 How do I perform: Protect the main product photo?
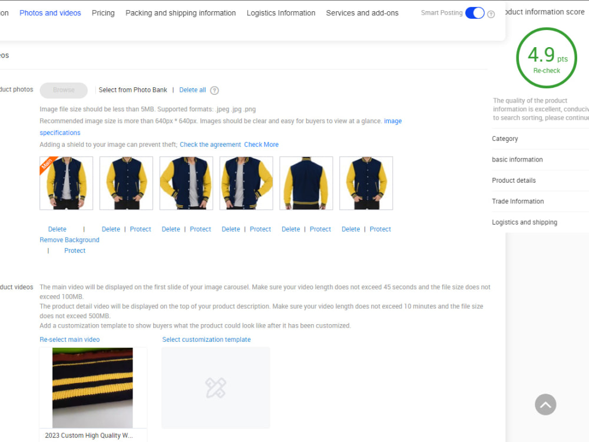[x=75, y=250]
